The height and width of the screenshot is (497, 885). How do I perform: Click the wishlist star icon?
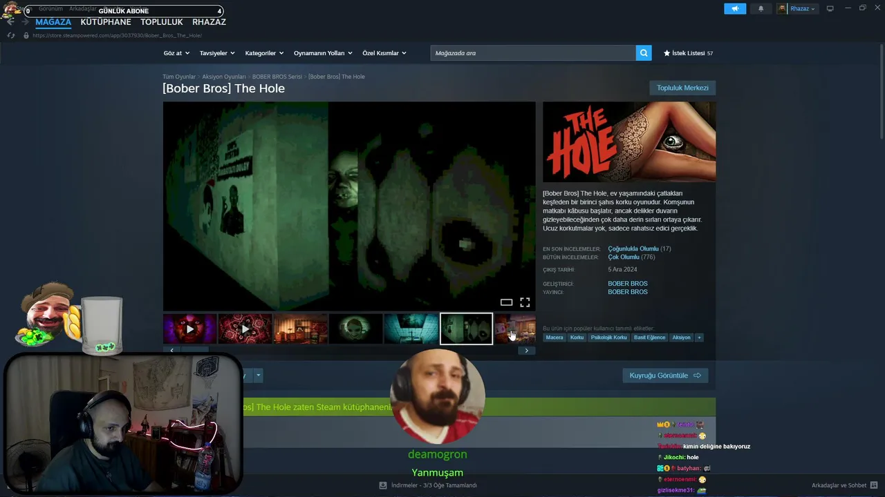click(x=667, y=53)
